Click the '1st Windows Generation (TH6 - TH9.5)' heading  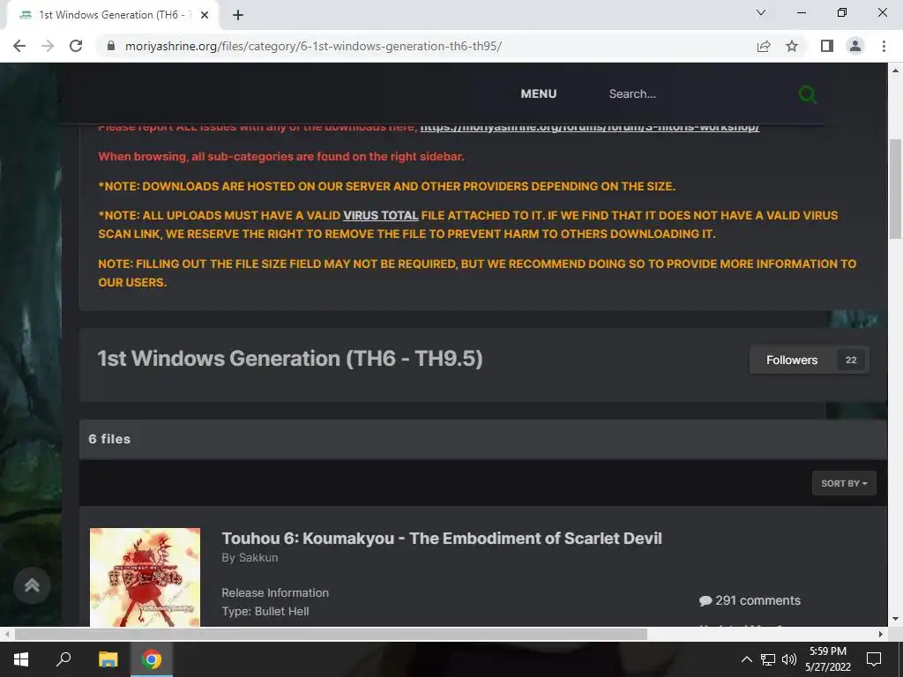(289, 358)
